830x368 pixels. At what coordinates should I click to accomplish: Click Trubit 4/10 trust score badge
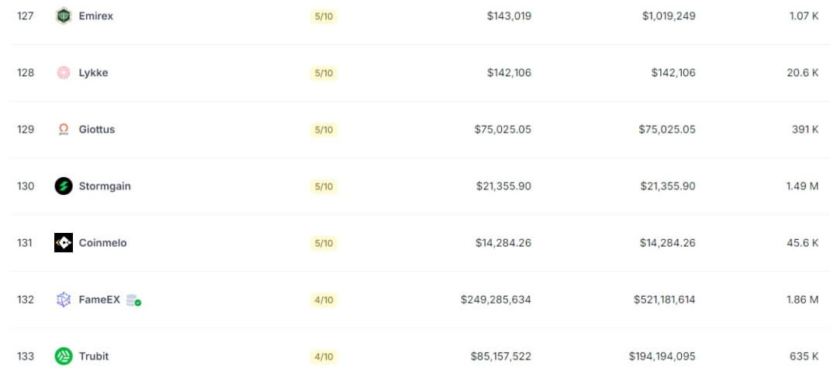tap(323, 356)
